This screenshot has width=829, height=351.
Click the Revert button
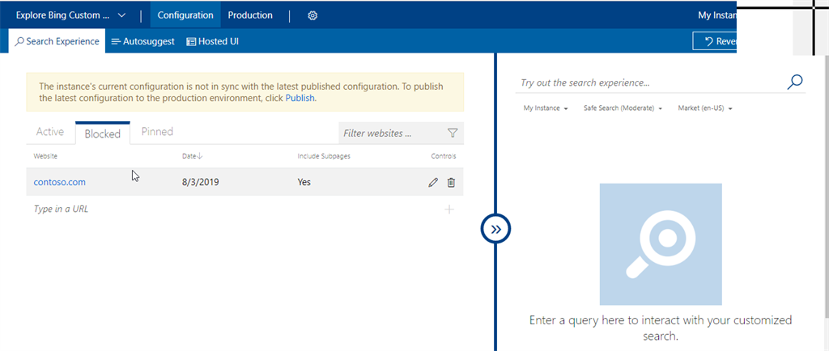pos(715,41)
